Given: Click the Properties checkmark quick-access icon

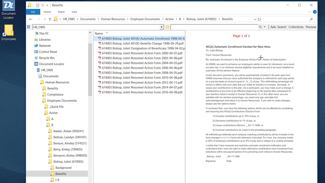Looking at the screenshot, I should click(38, 5).
